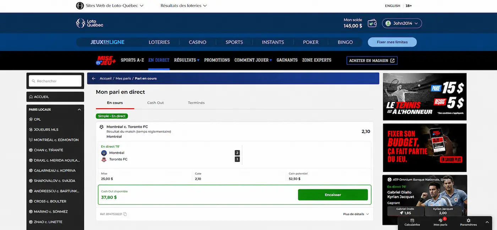Click the user avatar icon for John2014
The image size is (497, 230).
(388, 23)
